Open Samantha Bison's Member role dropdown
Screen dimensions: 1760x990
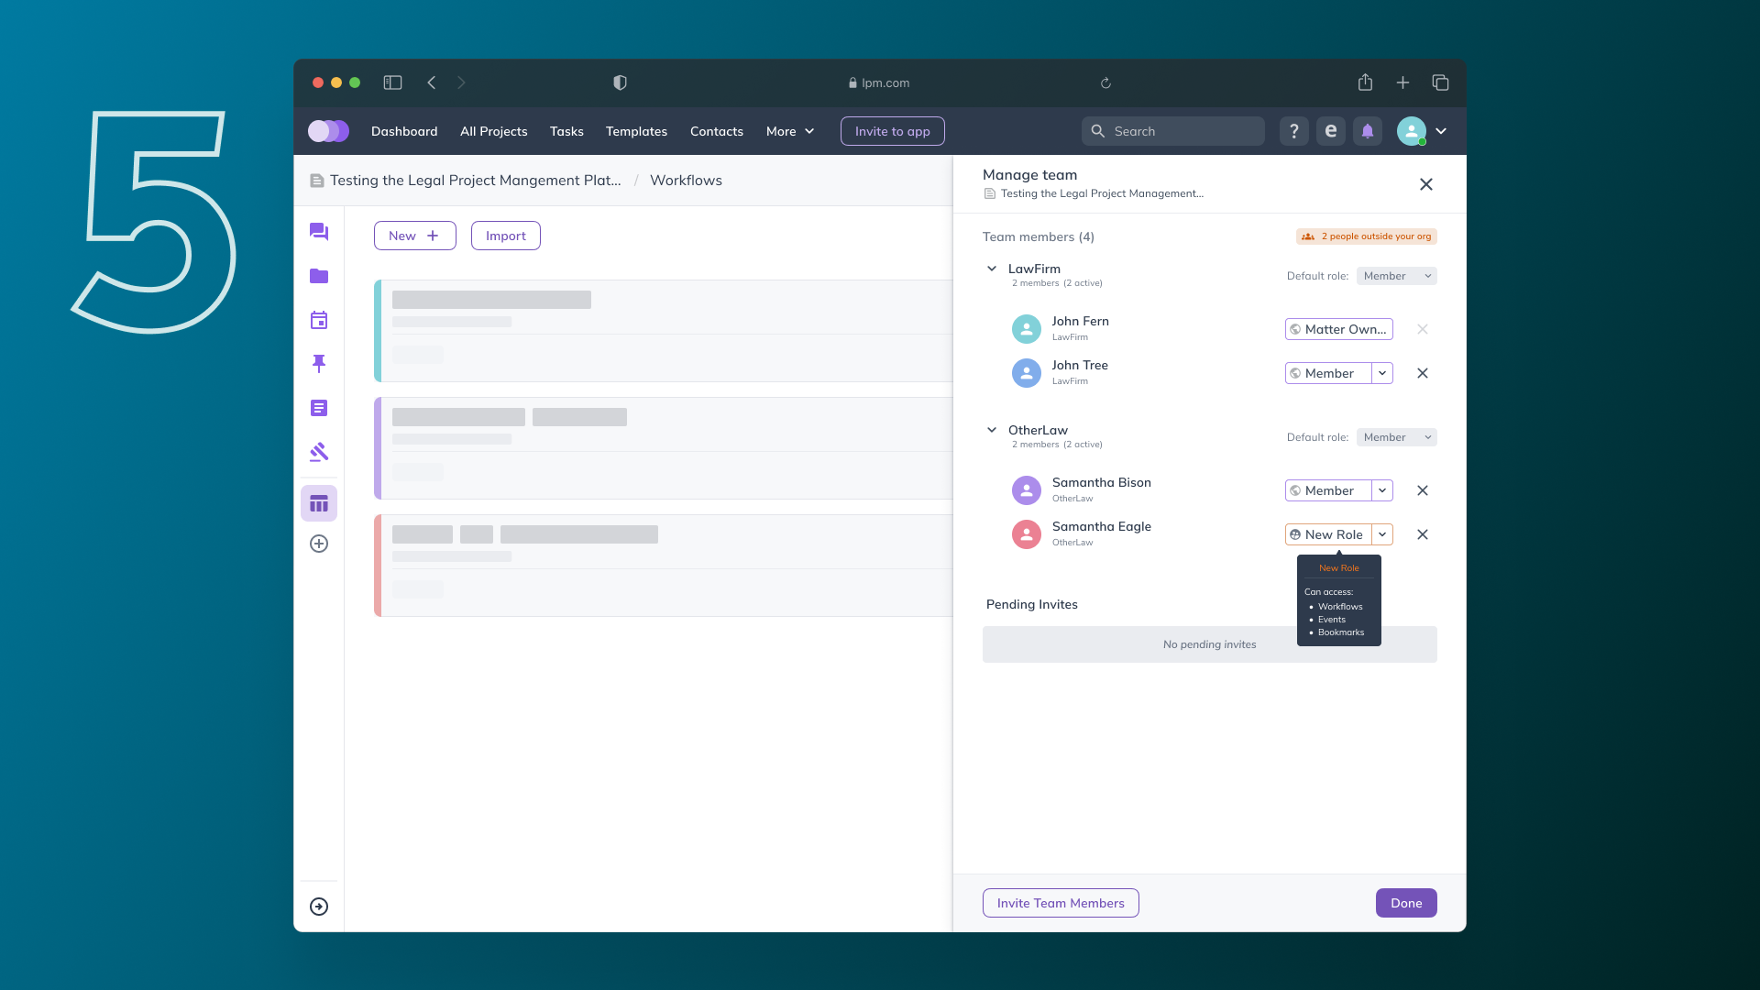(x=1381, y=490)
